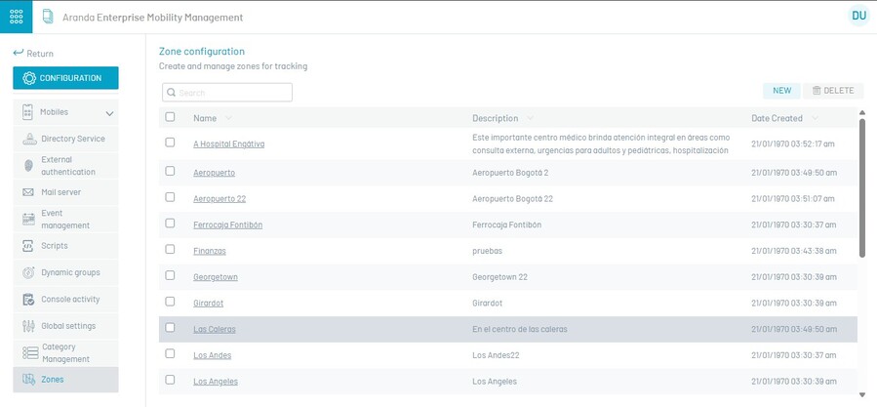
Task: Open the Name column sort arrow
Action: [229, 118]
